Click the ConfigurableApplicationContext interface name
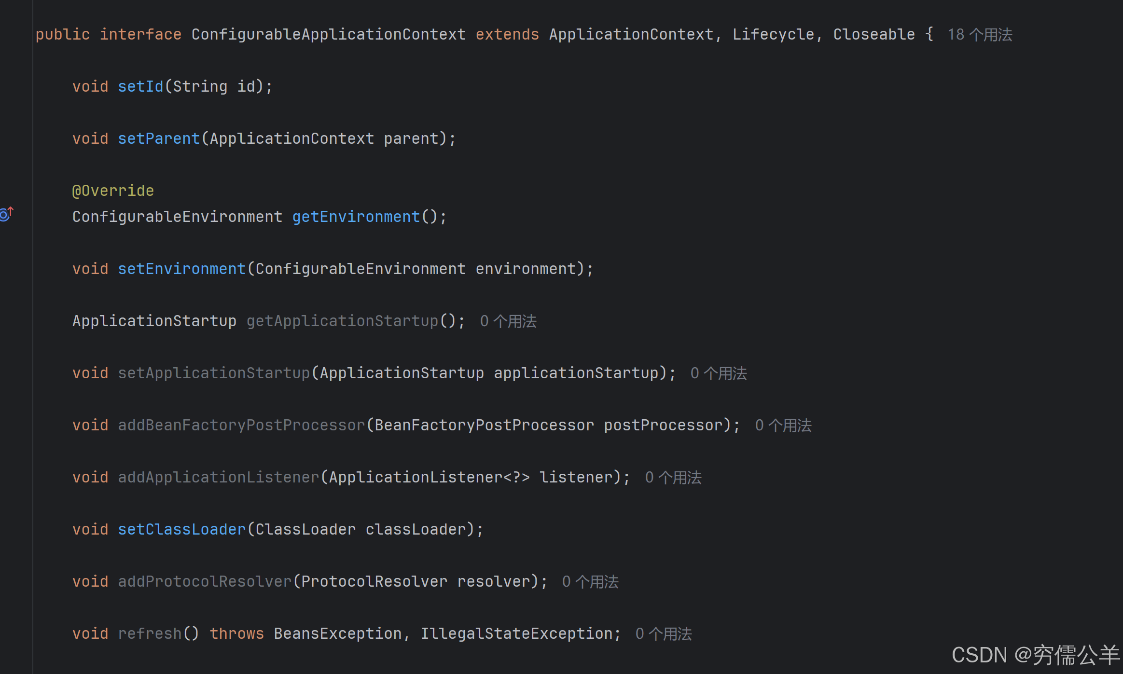This screenshot has width=1123, height=674. click(x=328, y=35)
